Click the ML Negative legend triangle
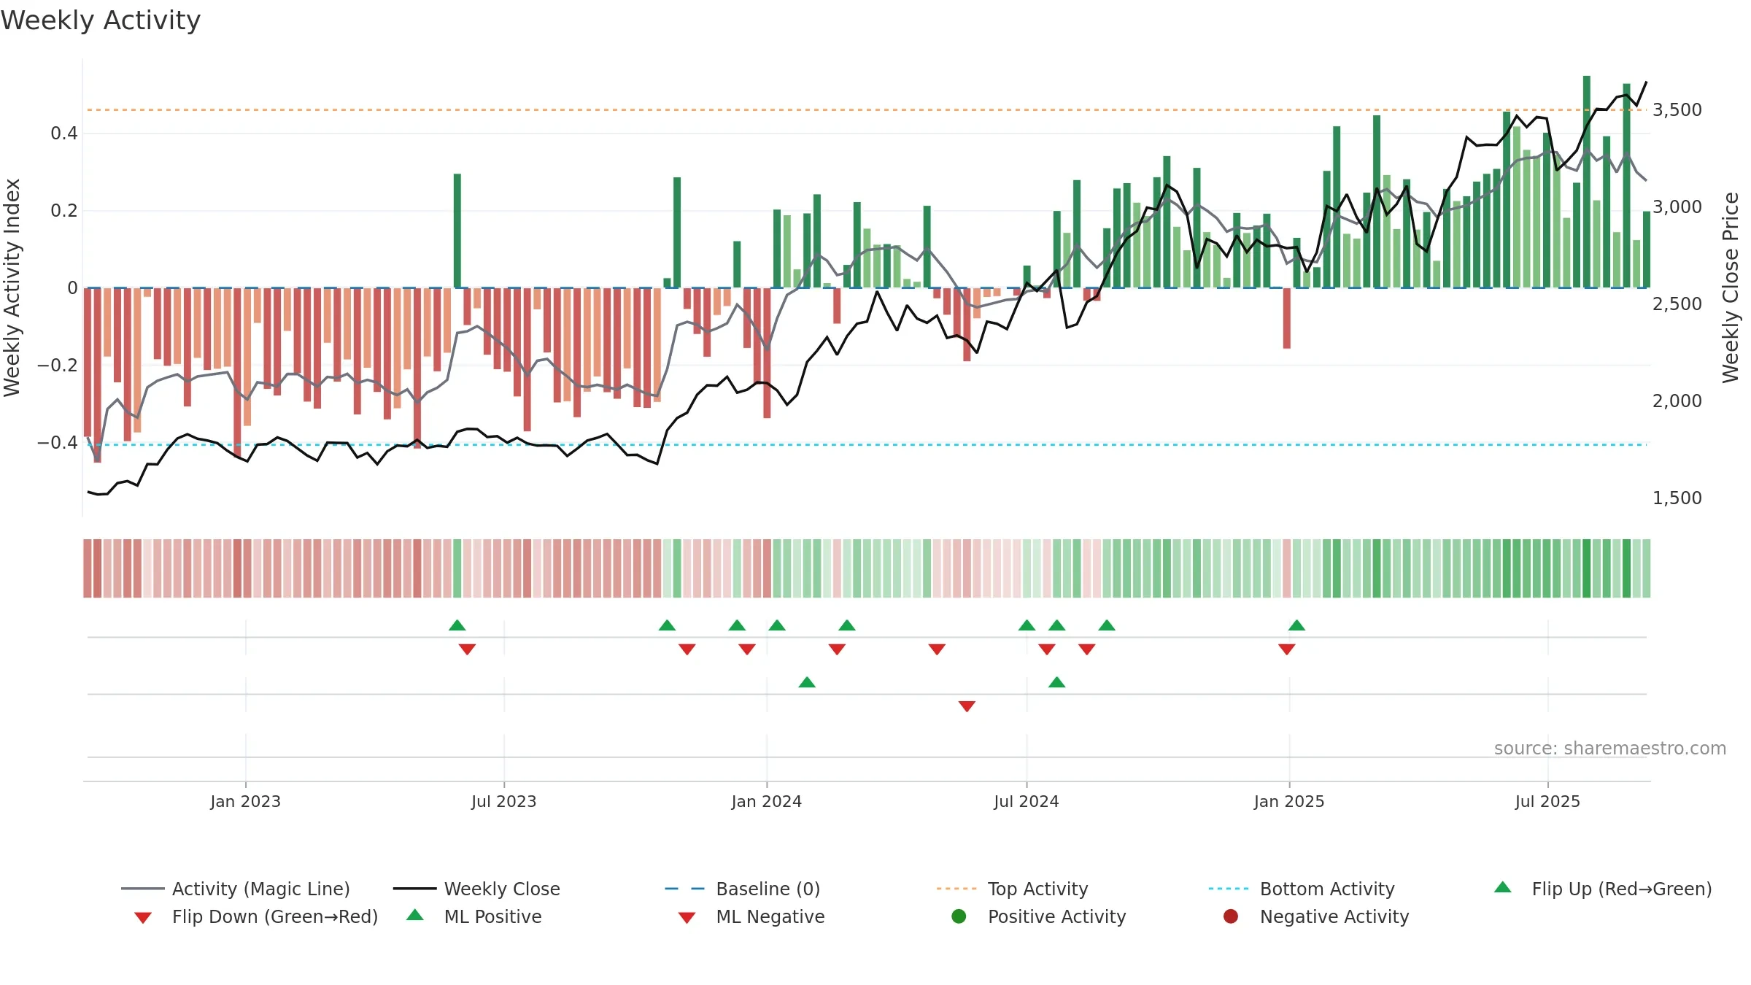 [x=687, y=917]
